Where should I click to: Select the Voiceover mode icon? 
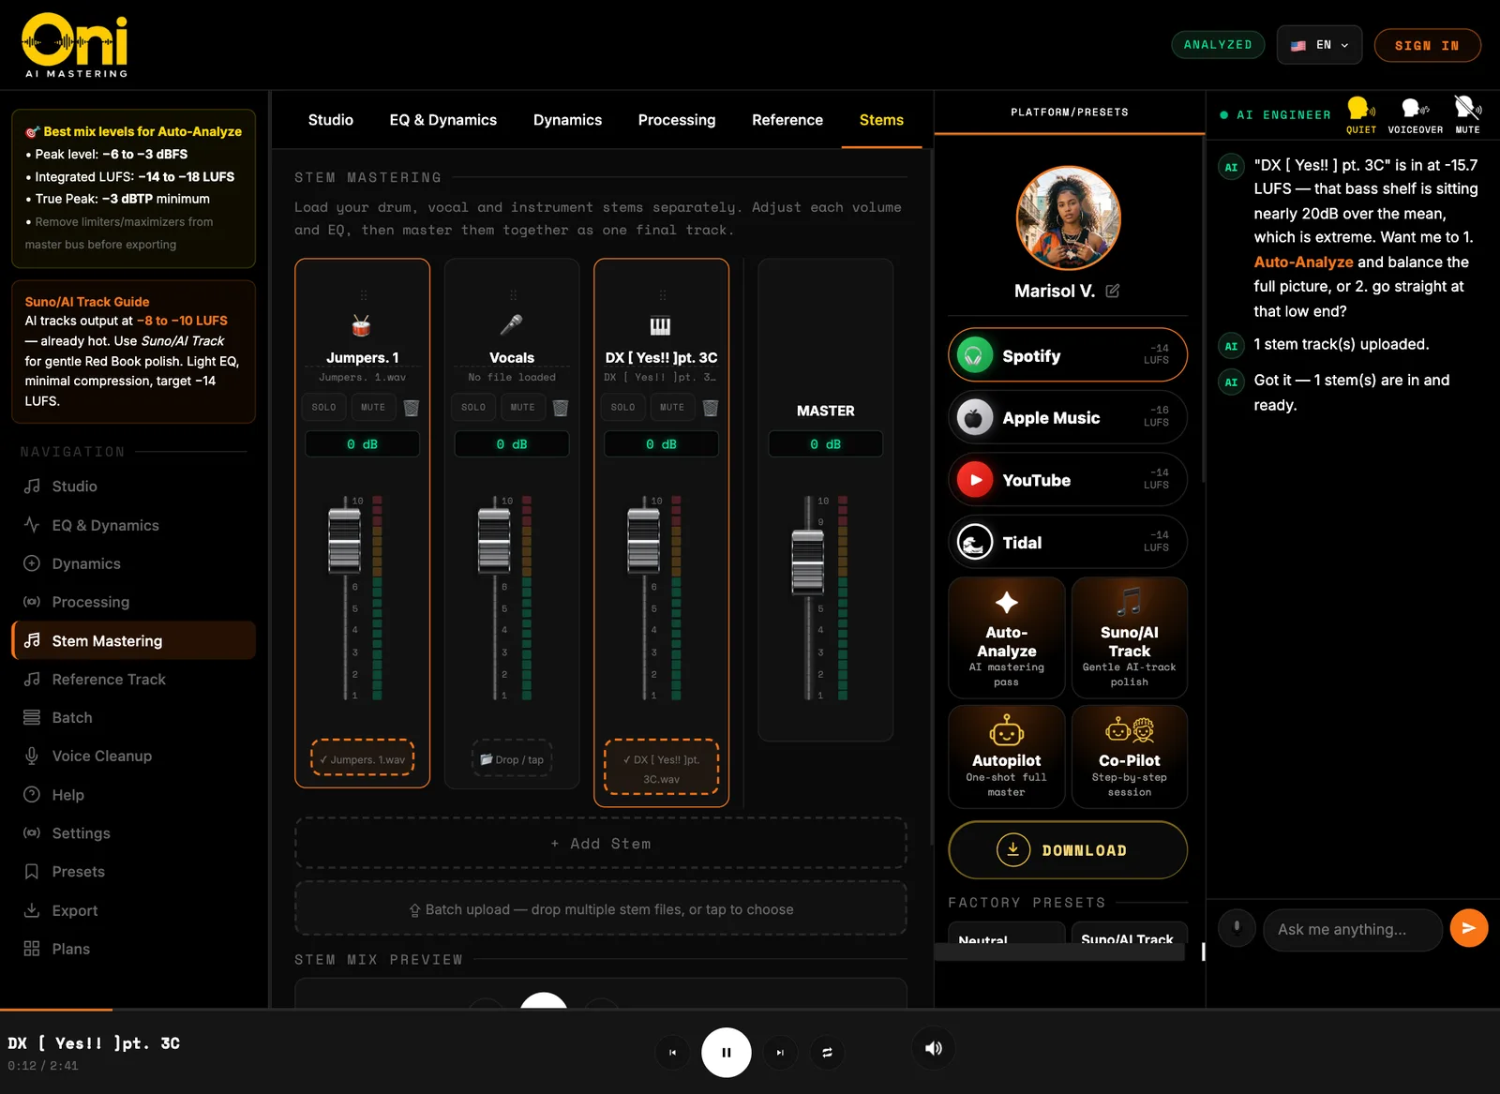coord(1416,114)
